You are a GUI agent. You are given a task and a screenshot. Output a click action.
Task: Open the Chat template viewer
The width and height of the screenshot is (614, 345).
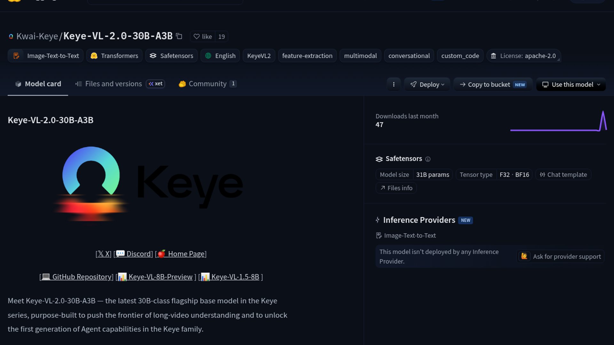click(563, 175)
